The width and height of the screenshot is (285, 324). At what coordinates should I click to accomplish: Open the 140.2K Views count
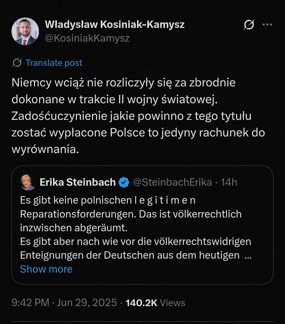click(155, 303)
